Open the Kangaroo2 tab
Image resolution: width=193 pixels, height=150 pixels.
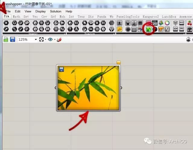(x=151, y=17)
